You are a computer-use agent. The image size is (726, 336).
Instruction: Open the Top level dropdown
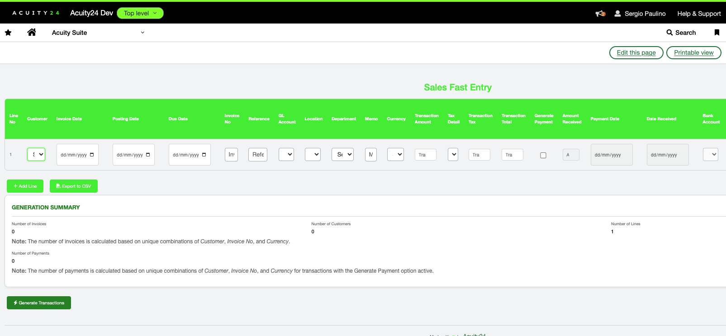(140, 13)
